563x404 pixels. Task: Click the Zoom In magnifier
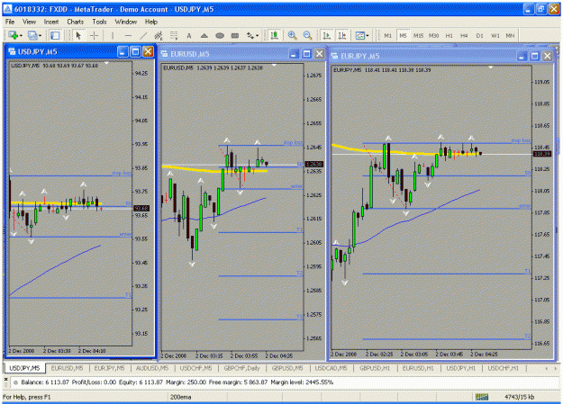(x=292, y=35)
